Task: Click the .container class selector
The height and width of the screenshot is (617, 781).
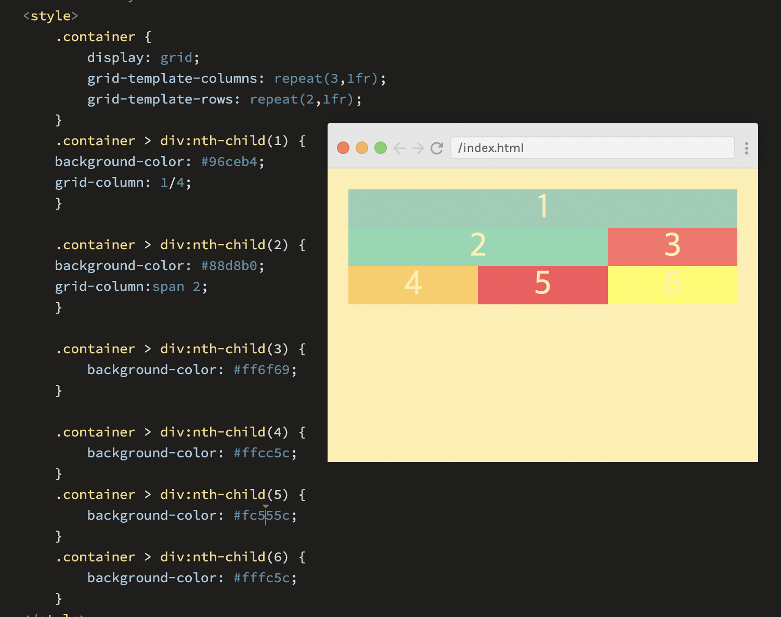Action: [x=95, y=36]
